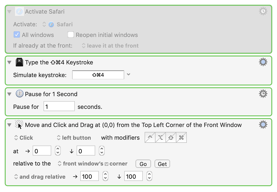Click the Safari compass icon in action title
Viewport: 277px width, 192px height.
pyautogui.click(x=19, y=12)
